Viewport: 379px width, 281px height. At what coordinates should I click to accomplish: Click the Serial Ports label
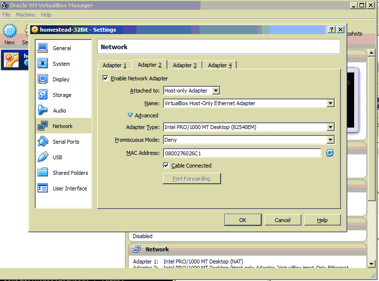(66, 142)
